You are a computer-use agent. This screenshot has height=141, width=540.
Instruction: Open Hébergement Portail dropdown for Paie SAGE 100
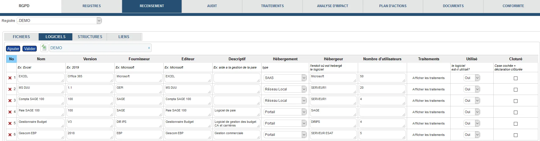(285, 112)
